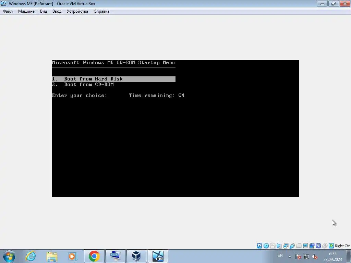Click the 'Time remaining: 04' countdown

(157, 95)
